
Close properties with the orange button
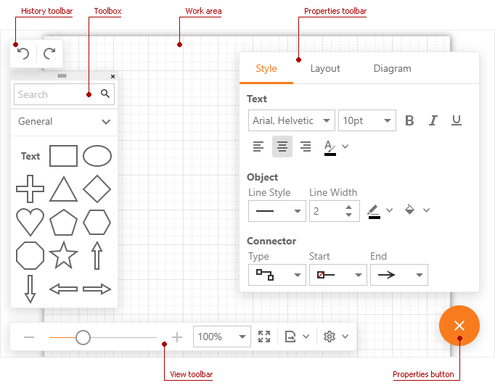click(459, 326)
